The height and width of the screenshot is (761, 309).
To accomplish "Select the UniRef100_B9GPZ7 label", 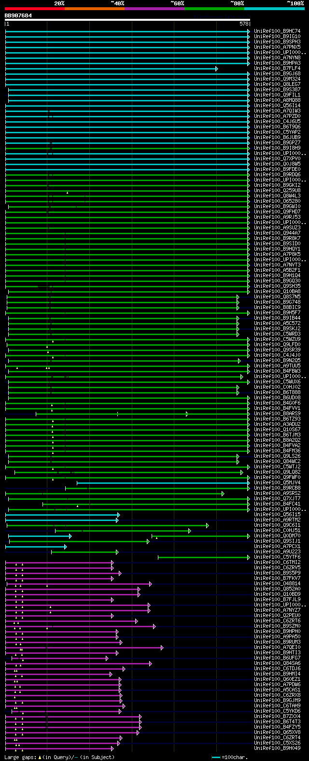I will tap(277, 143).
